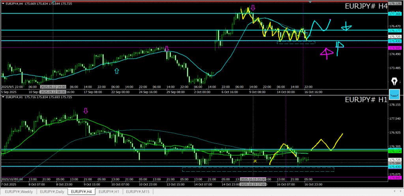Click the yellow cross marker on H1 chart
The height and width of the screenshot is (196, 404).
[x=255, y=161]
